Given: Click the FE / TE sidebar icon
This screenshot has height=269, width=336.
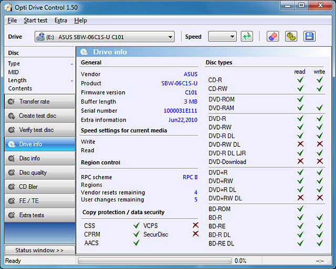Looking at the screenshot, I should 12,201.
